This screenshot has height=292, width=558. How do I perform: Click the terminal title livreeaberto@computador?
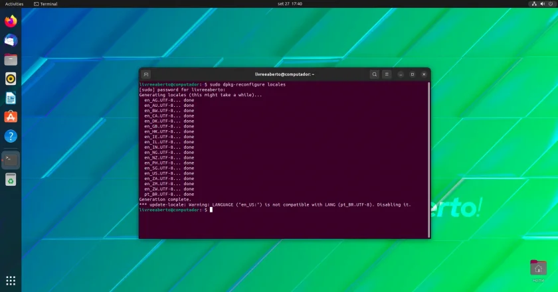pyautogui.click(x=285, y=74)
